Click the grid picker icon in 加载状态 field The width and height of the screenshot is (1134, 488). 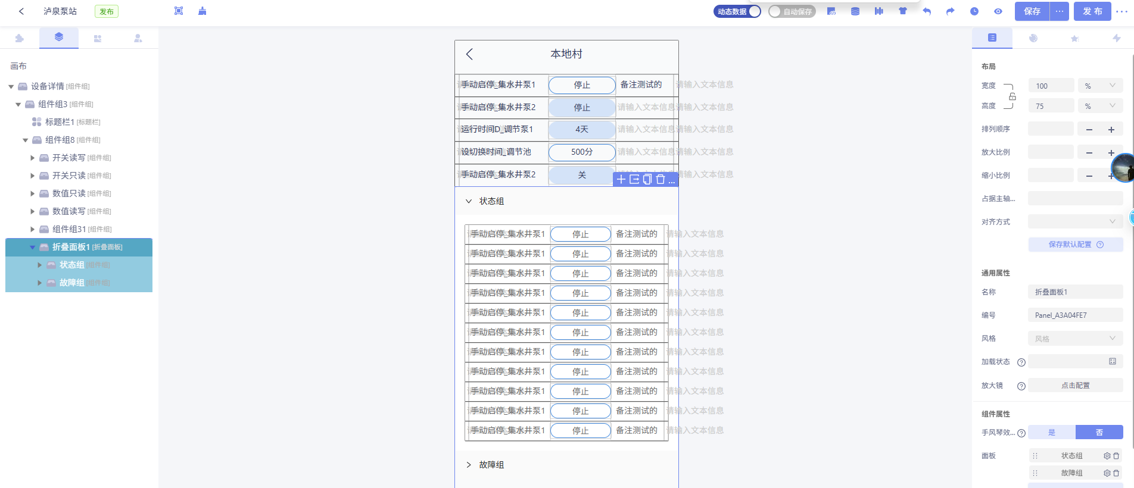click(1113, 361)
